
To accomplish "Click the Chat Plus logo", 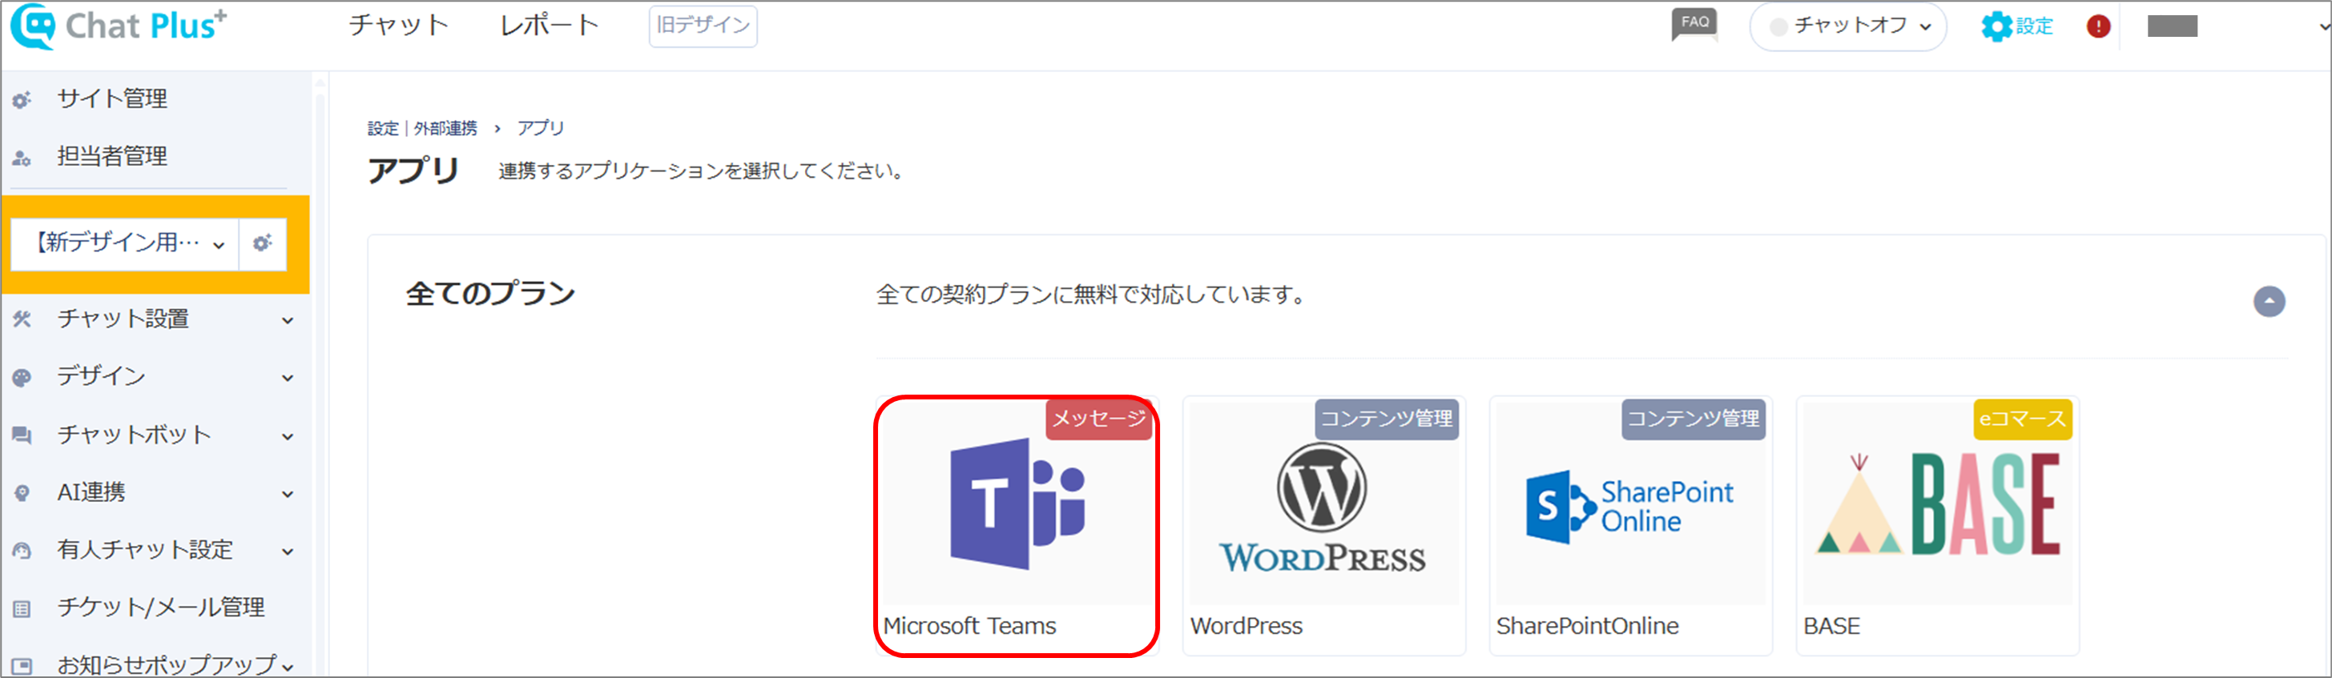I will click(119, 26).
